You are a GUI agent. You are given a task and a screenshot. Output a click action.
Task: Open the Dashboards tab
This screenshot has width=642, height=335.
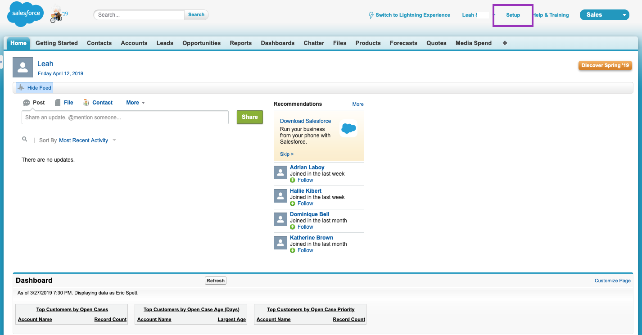point(278,43)
